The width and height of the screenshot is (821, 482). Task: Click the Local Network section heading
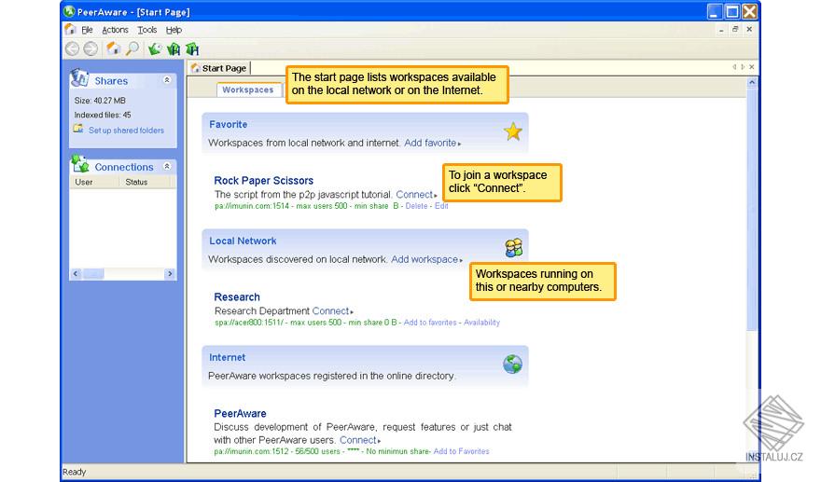[243, 241]
